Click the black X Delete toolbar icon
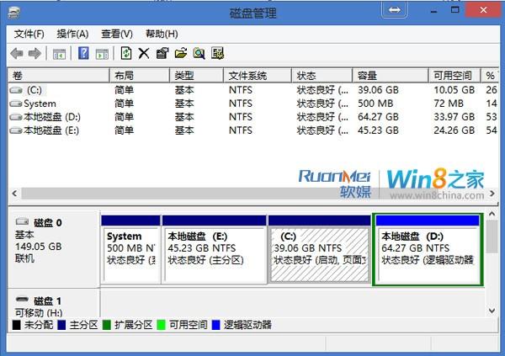This screenshot has width=505, height=356. [144, 54]
